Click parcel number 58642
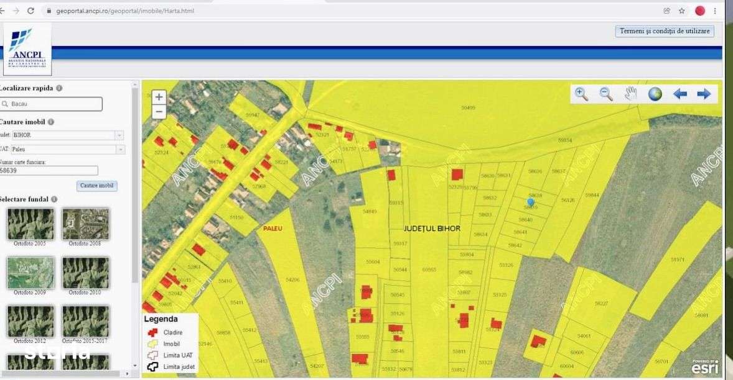Viewport: 733px width, 380px height. (x=515, y=245)
